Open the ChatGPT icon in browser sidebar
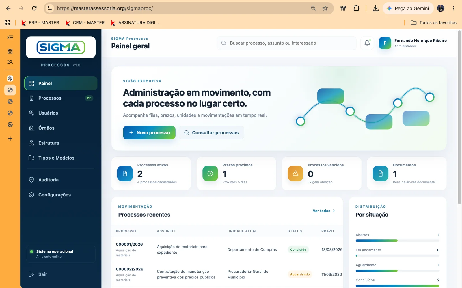Screen dimensions: 462x288 click(10, 78)
